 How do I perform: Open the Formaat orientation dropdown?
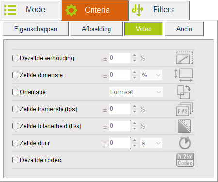click(136, 92)
